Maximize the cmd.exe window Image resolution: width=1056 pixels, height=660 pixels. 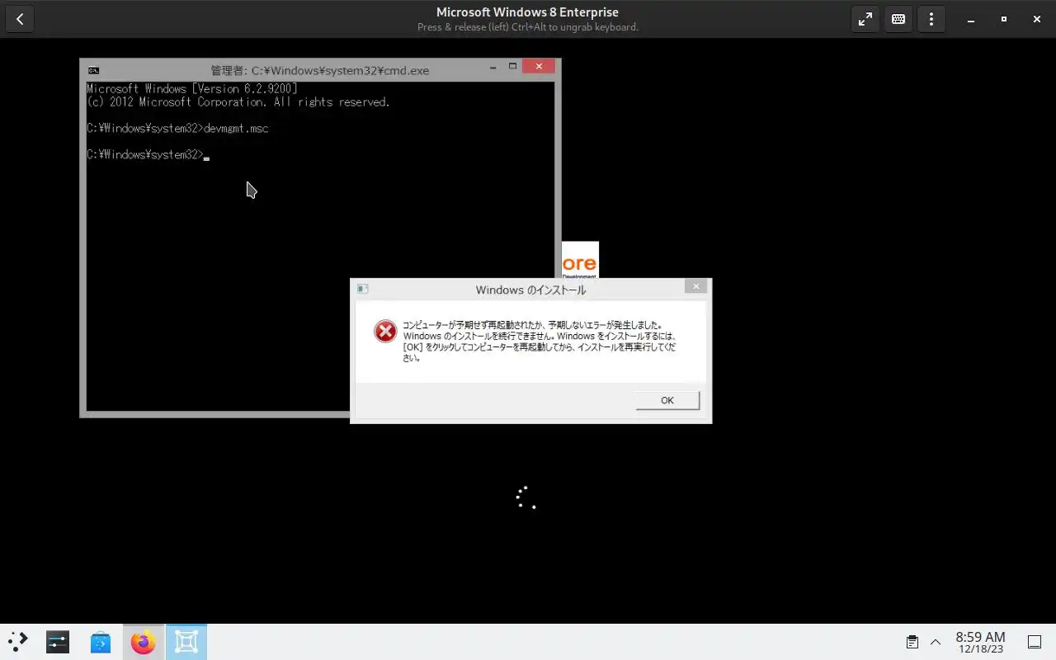pyautogui.click(x=512, y=67)
